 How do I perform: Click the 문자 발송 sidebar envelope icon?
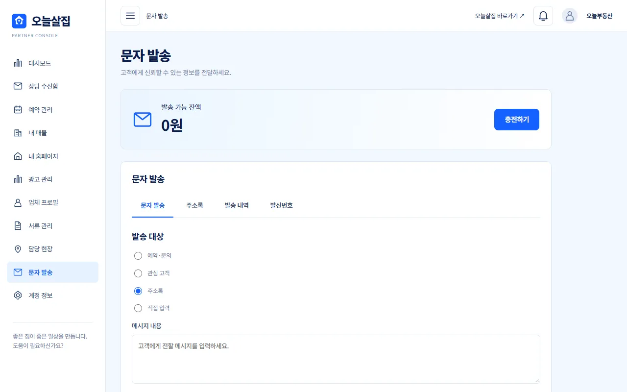point(18,272)
